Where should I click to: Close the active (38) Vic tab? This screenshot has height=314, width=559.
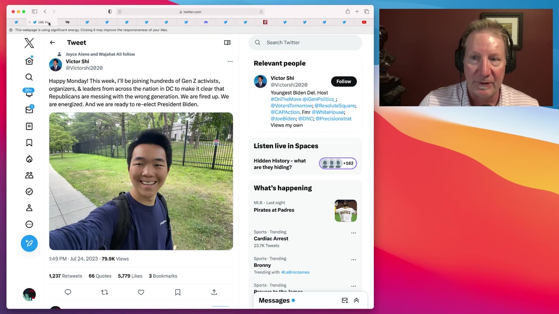(29, 22)
